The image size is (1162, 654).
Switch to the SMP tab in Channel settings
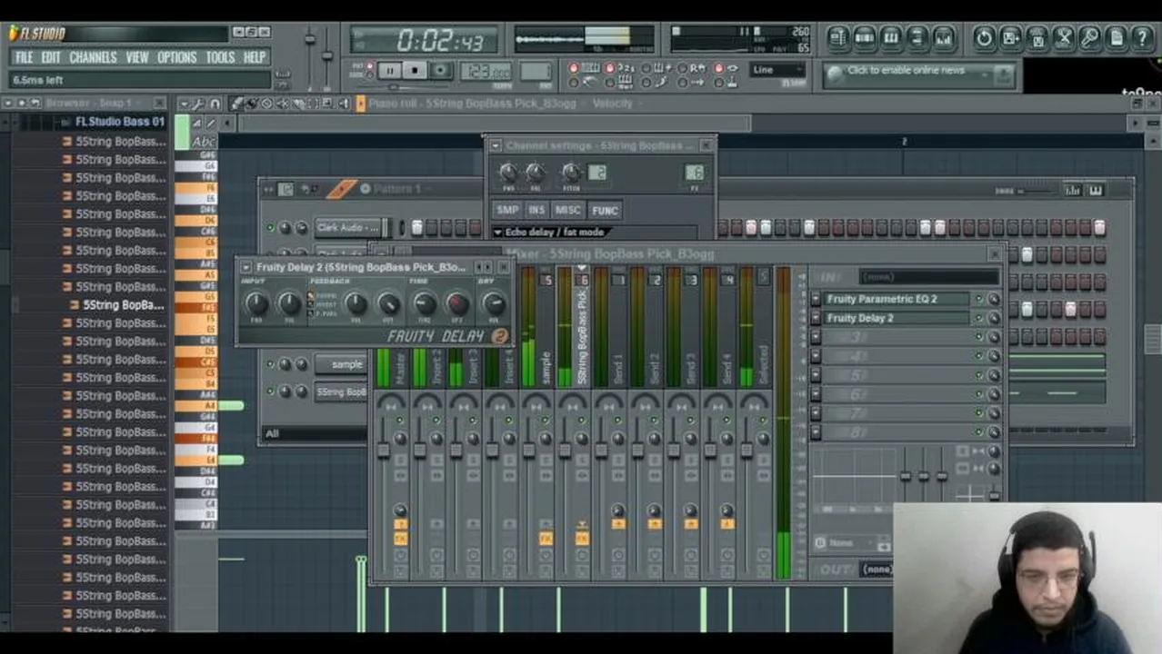507,210
